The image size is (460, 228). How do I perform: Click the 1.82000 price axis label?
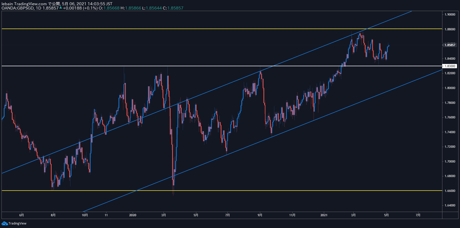(450, 73)
